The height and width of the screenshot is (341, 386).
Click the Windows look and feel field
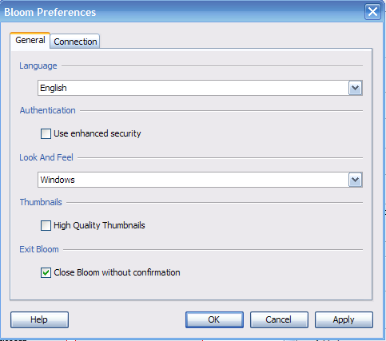200,180
